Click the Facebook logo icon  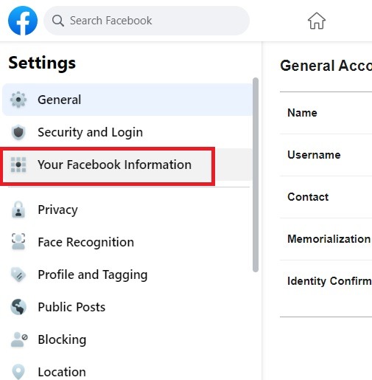23,21
